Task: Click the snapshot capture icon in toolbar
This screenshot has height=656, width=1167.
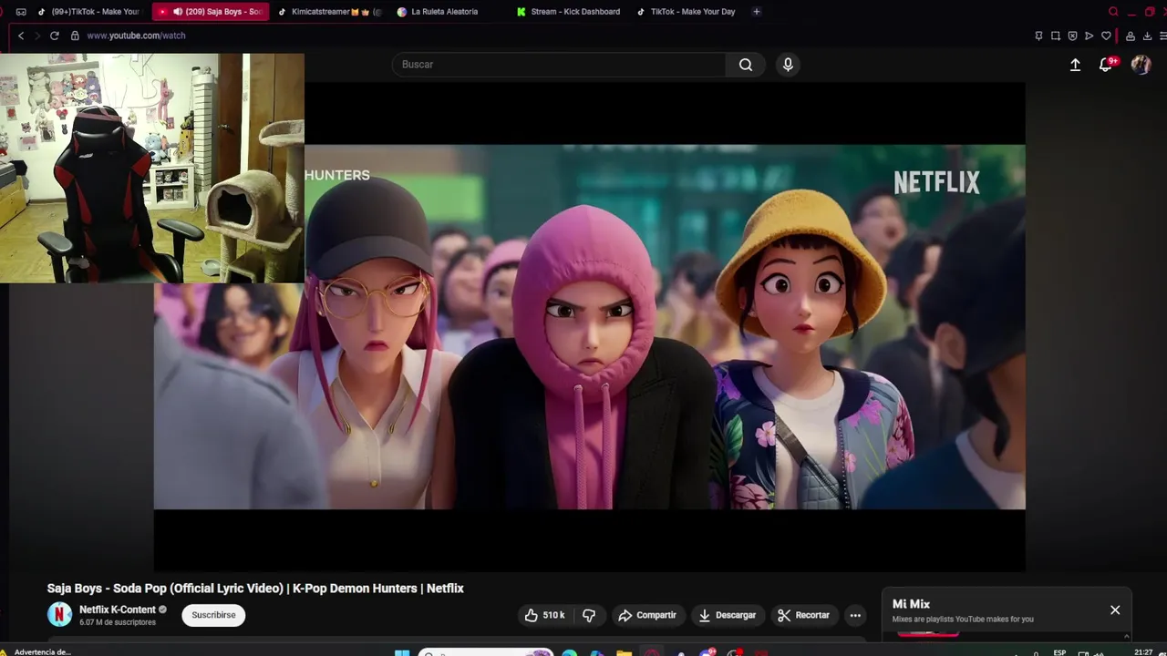Action: coord(1056,36)
